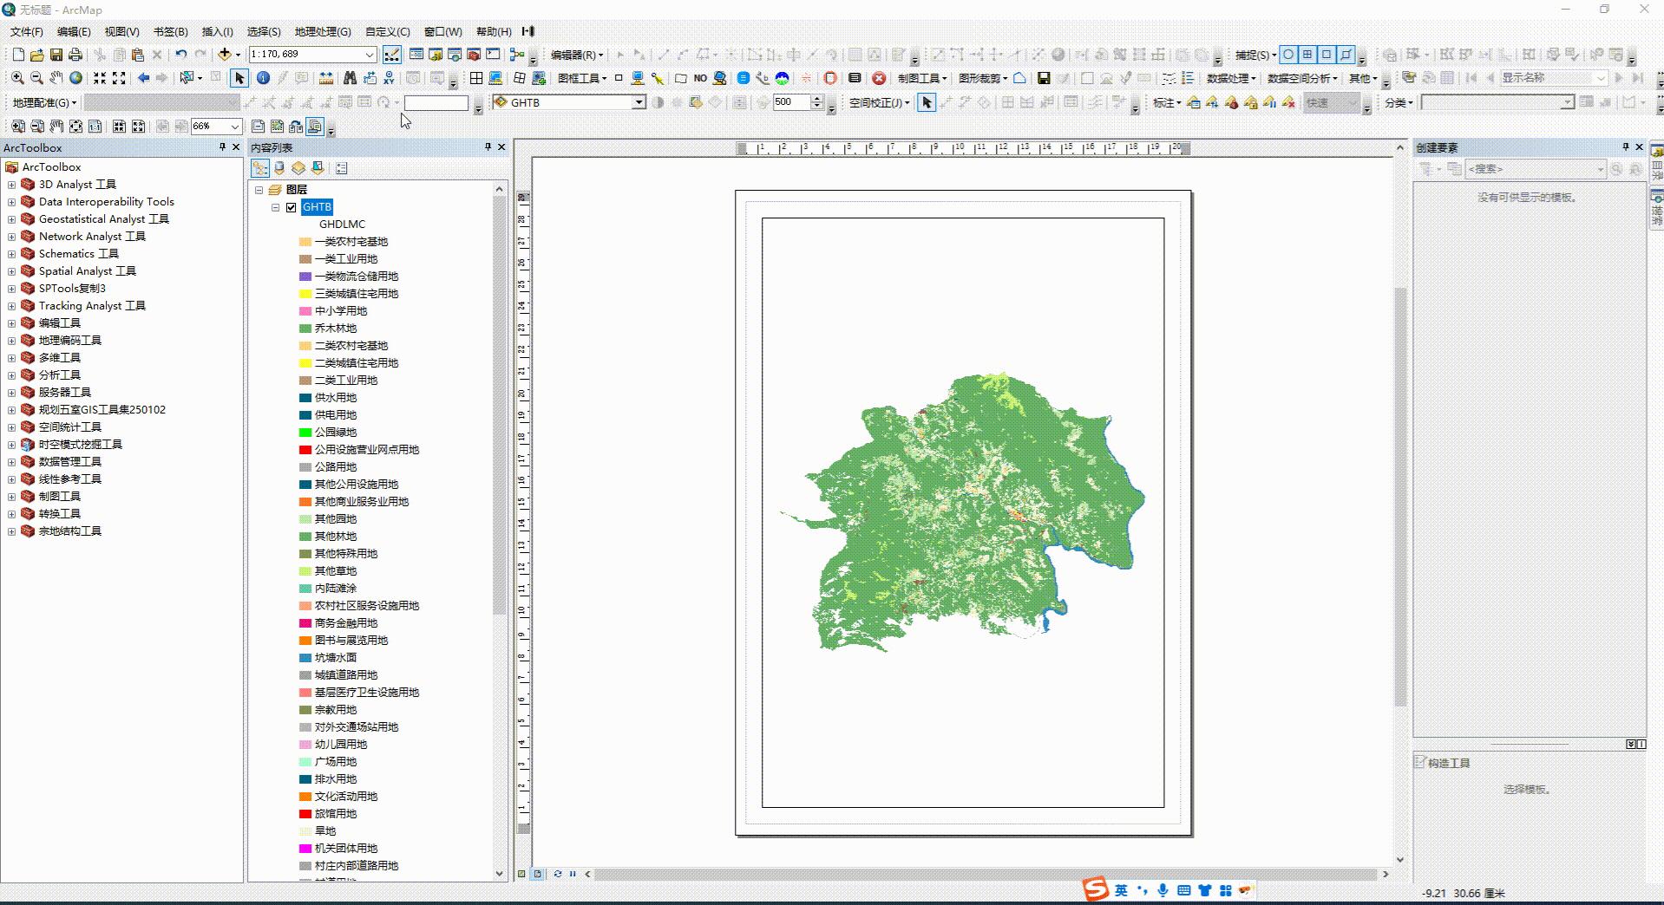The height and width of the screenshot is (905, 1664).
Task: Select the Full Extent globe icon
Action: tap(76, 77)
